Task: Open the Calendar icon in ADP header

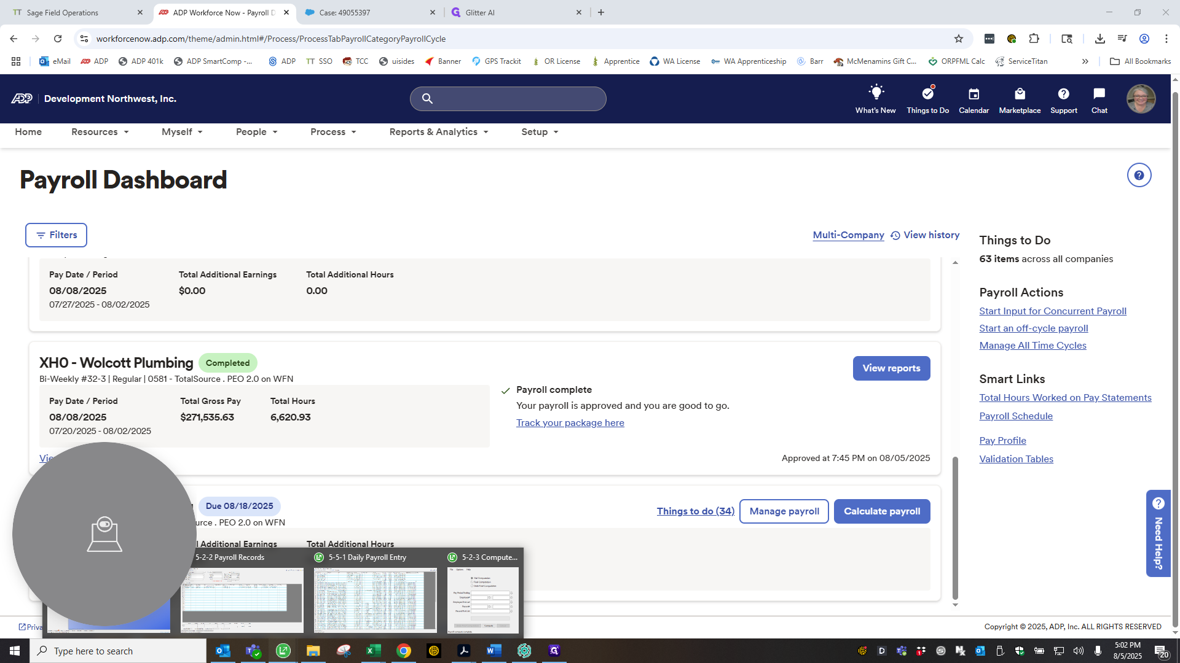Action: [x=974, y=99]
